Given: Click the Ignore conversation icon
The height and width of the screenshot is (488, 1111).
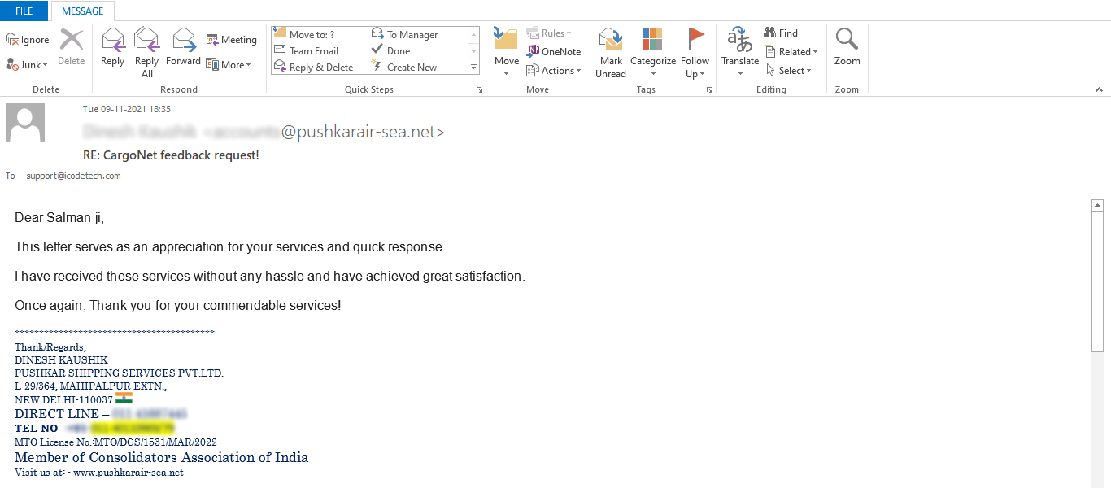Looking at the screenshot, I should point(27,40).
